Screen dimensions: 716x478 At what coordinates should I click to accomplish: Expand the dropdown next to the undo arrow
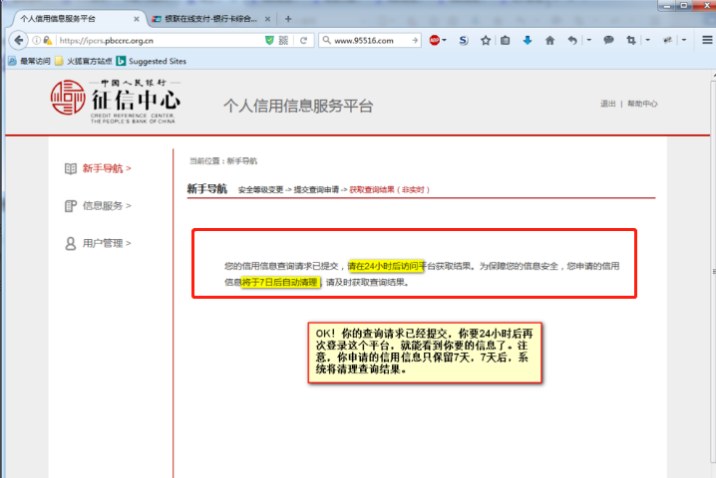pyautogui.click(x=587, y=41)
